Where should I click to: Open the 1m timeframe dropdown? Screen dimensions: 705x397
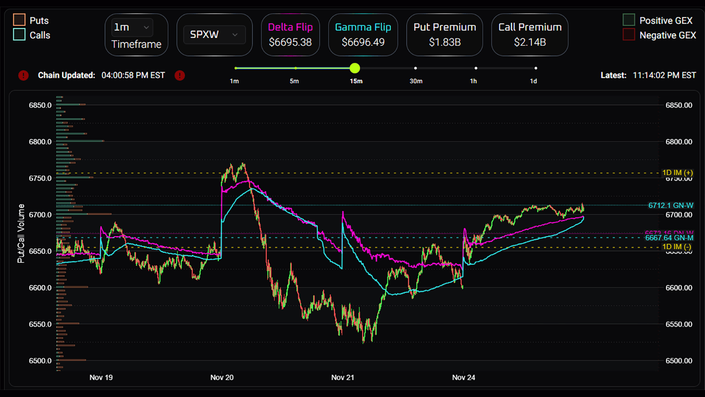click(x=132, y=27)
